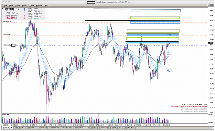This screenshot has width=215, height=131.
Task: Click the MetaTrader icon beside File menu
Action: 2,5
